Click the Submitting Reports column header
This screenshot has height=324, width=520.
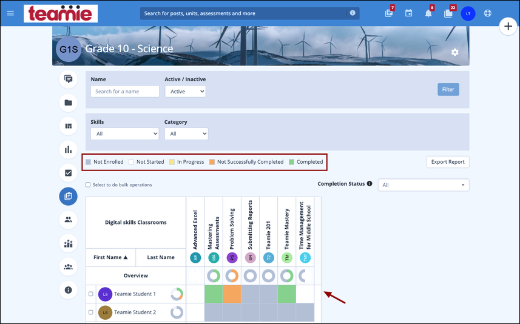click(x=250, y=225)
